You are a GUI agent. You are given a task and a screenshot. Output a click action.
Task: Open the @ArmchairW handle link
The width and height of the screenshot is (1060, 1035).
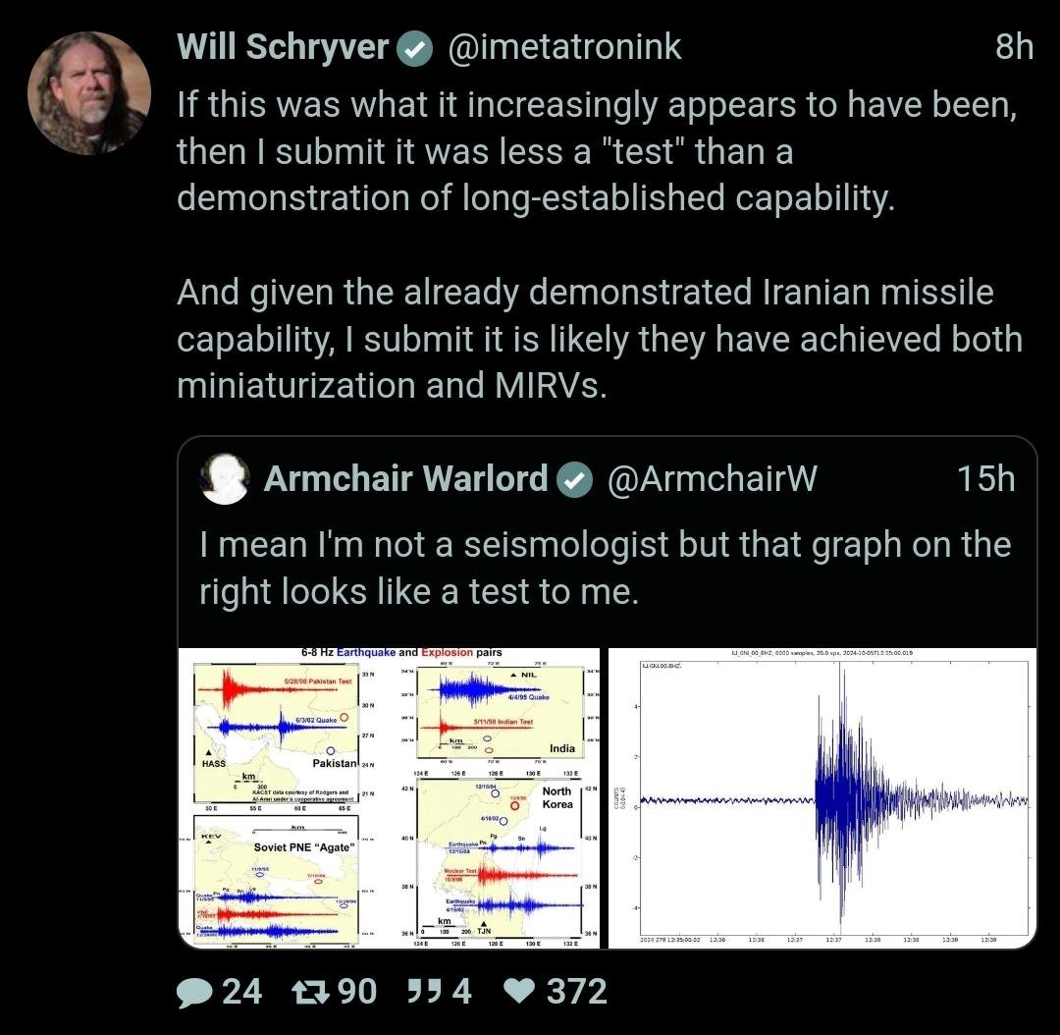[712, 479]
